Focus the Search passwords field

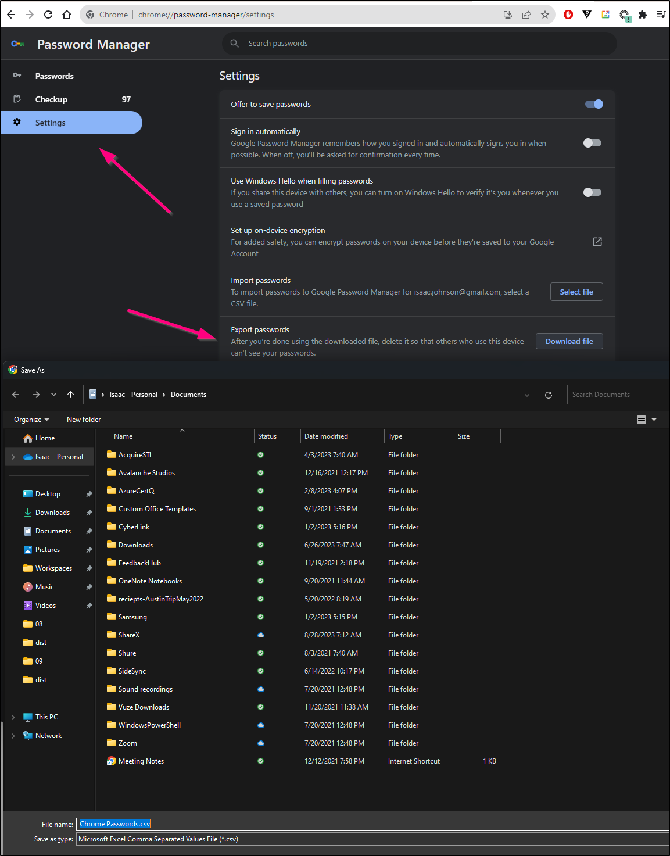click(x=419, y=44)
